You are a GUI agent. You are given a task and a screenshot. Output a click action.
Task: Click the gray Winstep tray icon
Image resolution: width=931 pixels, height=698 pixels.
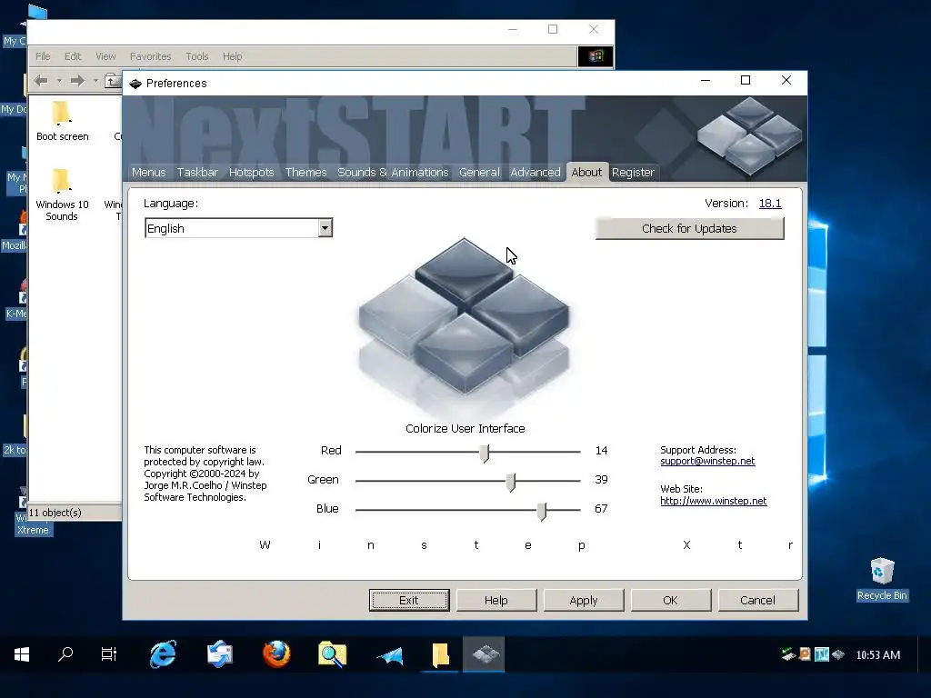click(837, 654)
